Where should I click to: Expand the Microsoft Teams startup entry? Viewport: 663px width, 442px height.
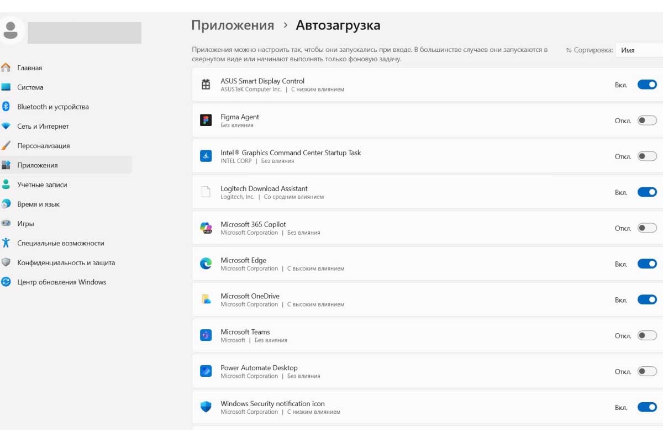[x=387, y=335]
